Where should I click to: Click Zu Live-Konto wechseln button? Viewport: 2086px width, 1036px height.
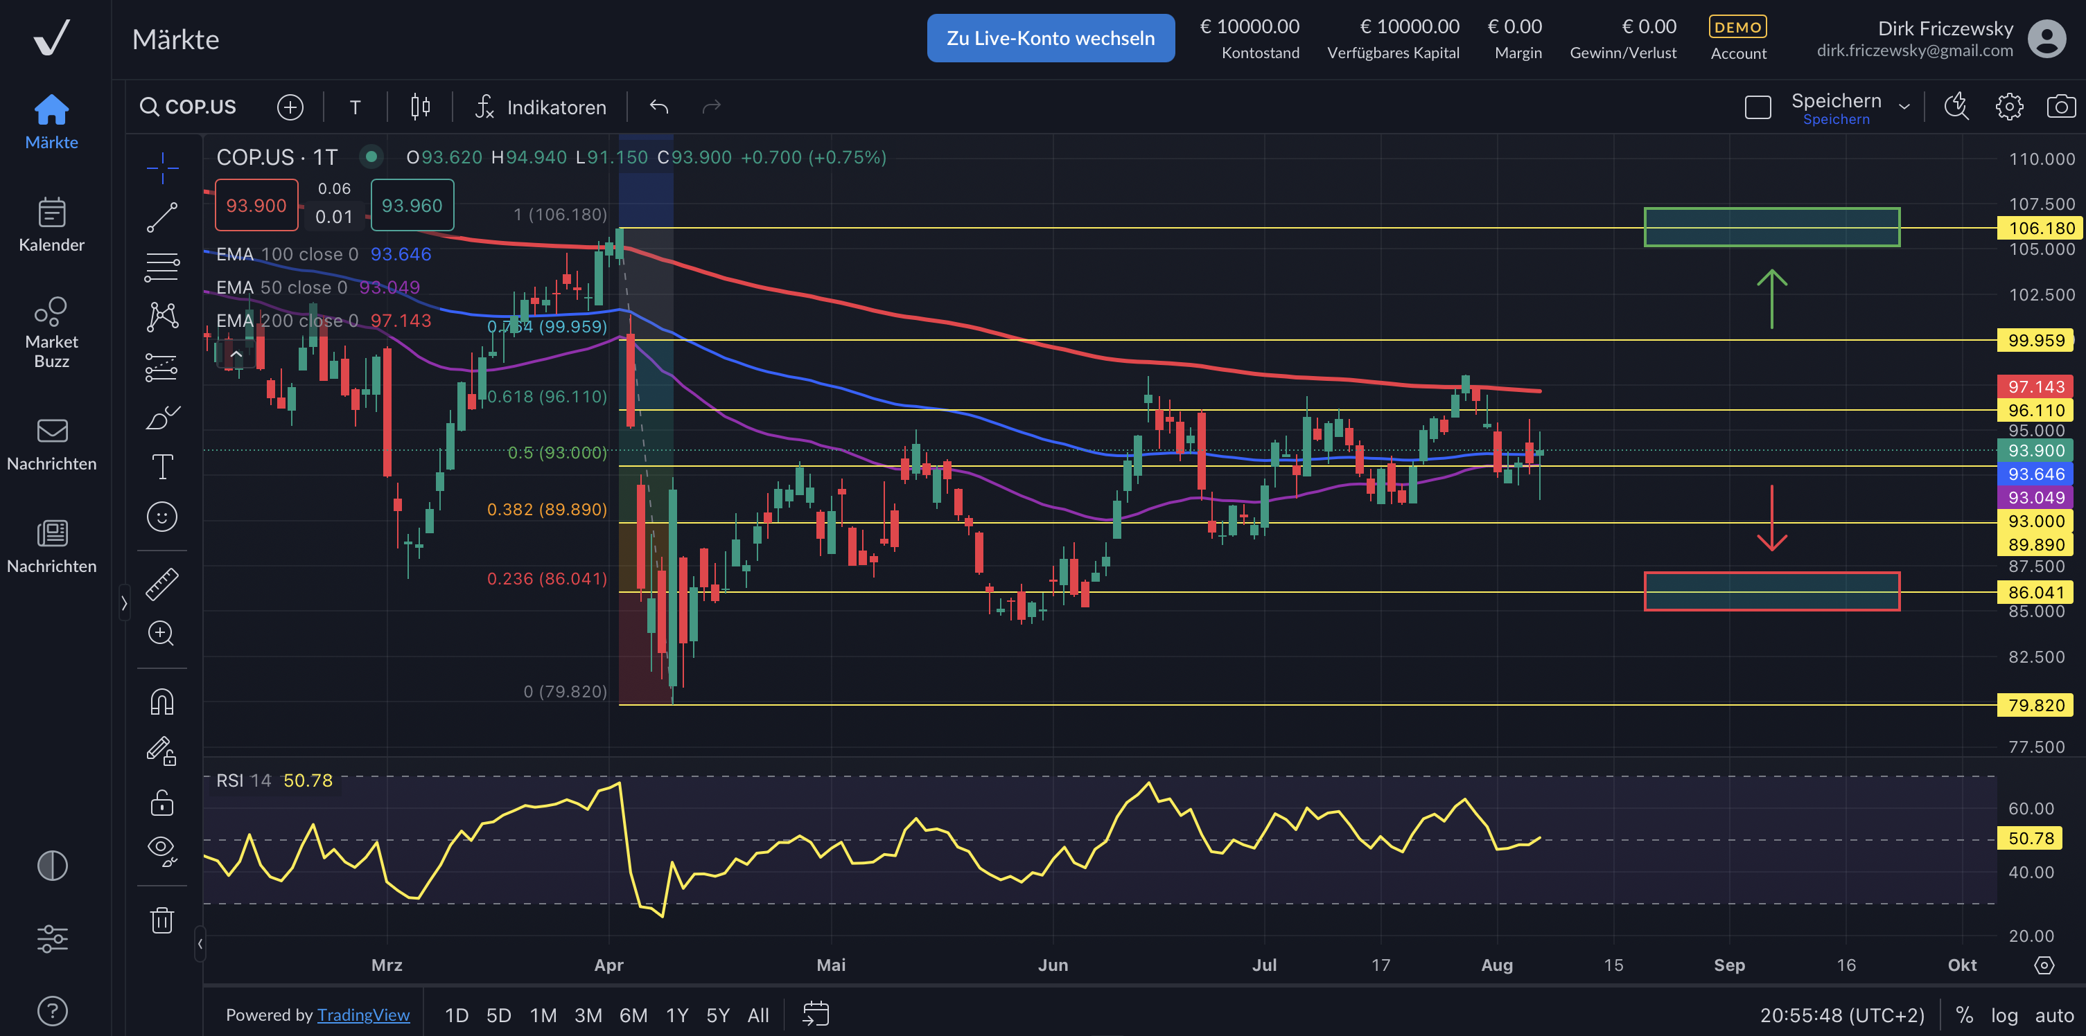tap(1051, 38)
